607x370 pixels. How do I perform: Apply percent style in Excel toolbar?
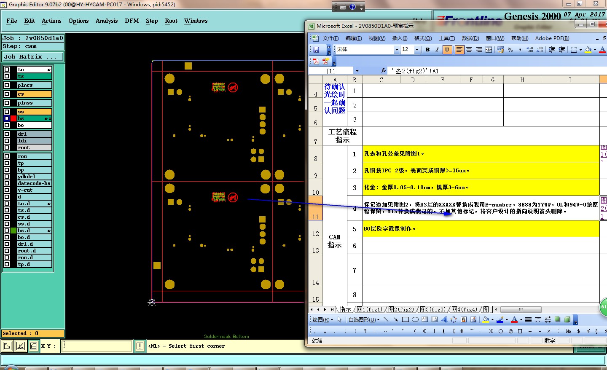pyautogui.click(x=510, y=50)
